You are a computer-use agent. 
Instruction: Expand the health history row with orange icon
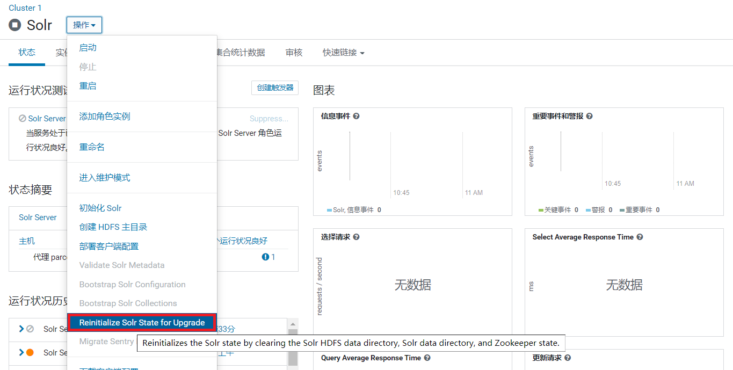(x=21, y=353)
